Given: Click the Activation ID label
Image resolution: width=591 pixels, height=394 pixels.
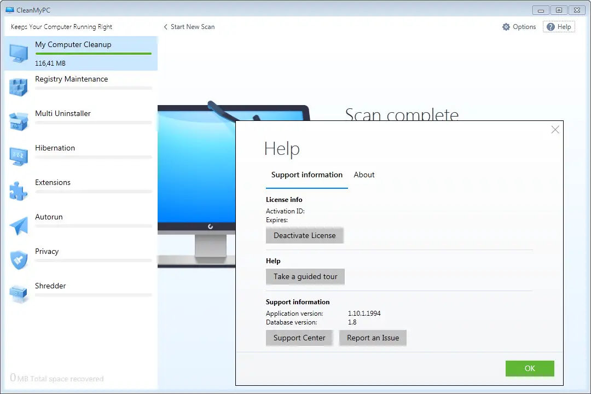Looking at the screenshot, I should (285, 211).
